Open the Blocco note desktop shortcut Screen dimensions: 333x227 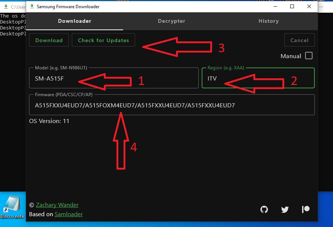coord(12,207)
